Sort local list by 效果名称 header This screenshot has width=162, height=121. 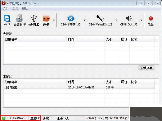pos(35,82)
